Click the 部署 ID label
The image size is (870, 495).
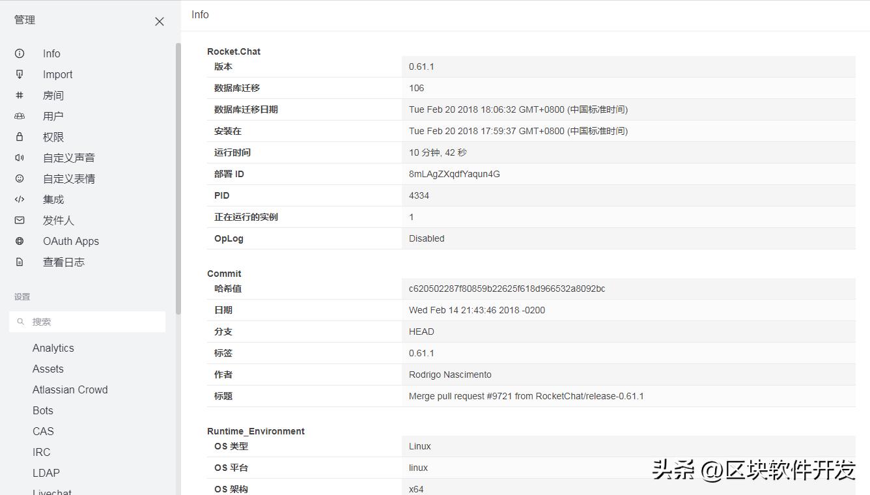point(229,174)
